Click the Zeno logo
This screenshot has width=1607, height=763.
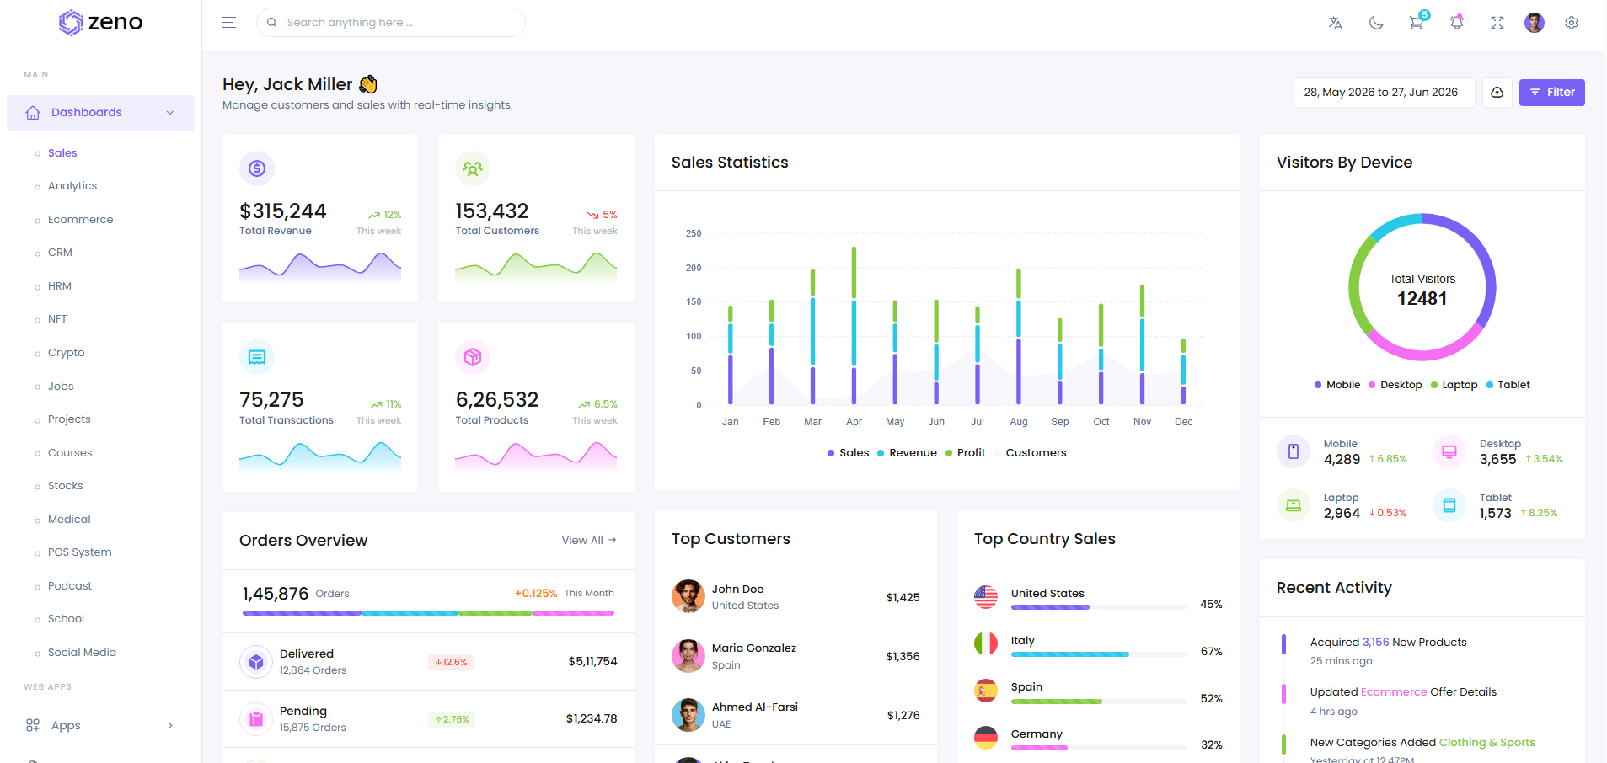101,23
